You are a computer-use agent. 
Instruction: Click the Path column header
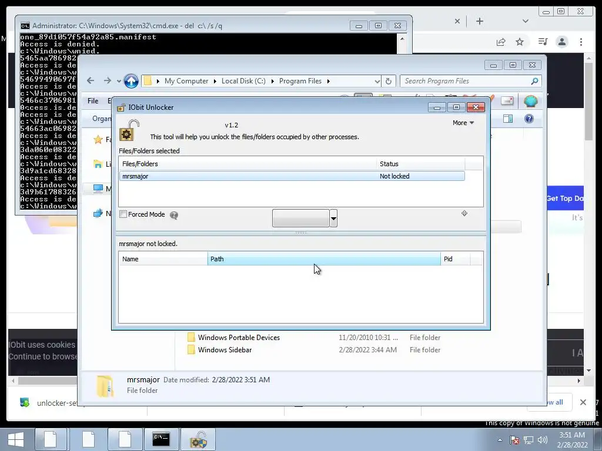pos(324,259)
